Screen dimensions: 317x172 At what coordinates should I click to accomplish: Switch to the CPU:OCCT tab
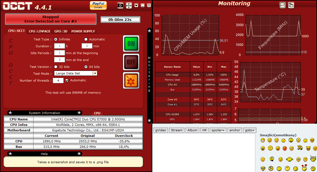[x=16, y=31]
